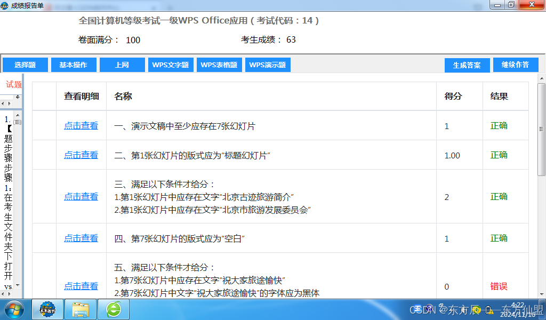The width and height of the screenshot is (546, 320).
Task: Click the 名称 column header
Action: (123, 97)
